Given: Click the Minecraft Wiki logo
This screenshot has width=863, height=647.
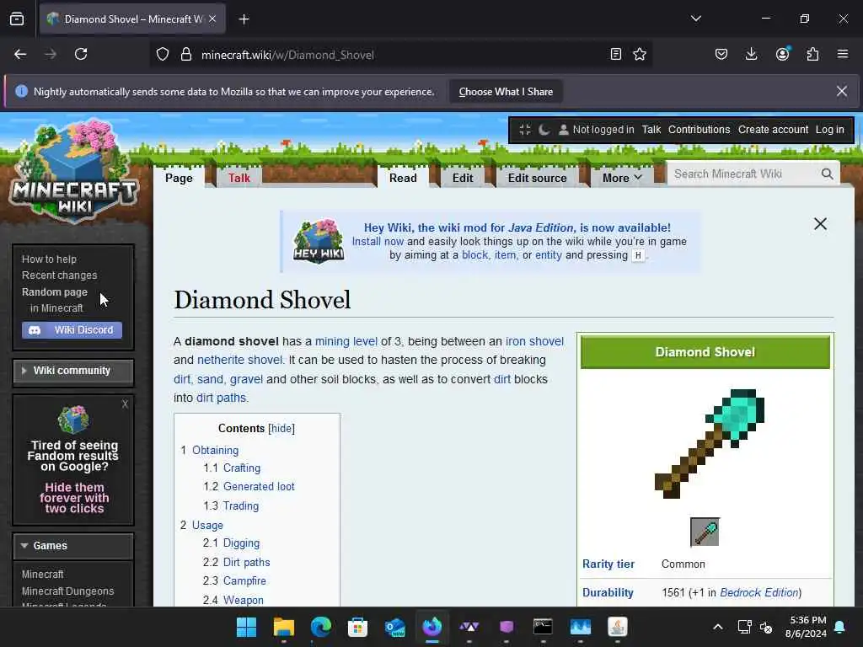Looking at the screenshot, I should [74, 172].
